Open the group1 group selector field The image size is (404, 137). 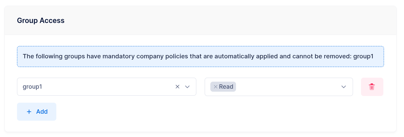click(100, 87)
